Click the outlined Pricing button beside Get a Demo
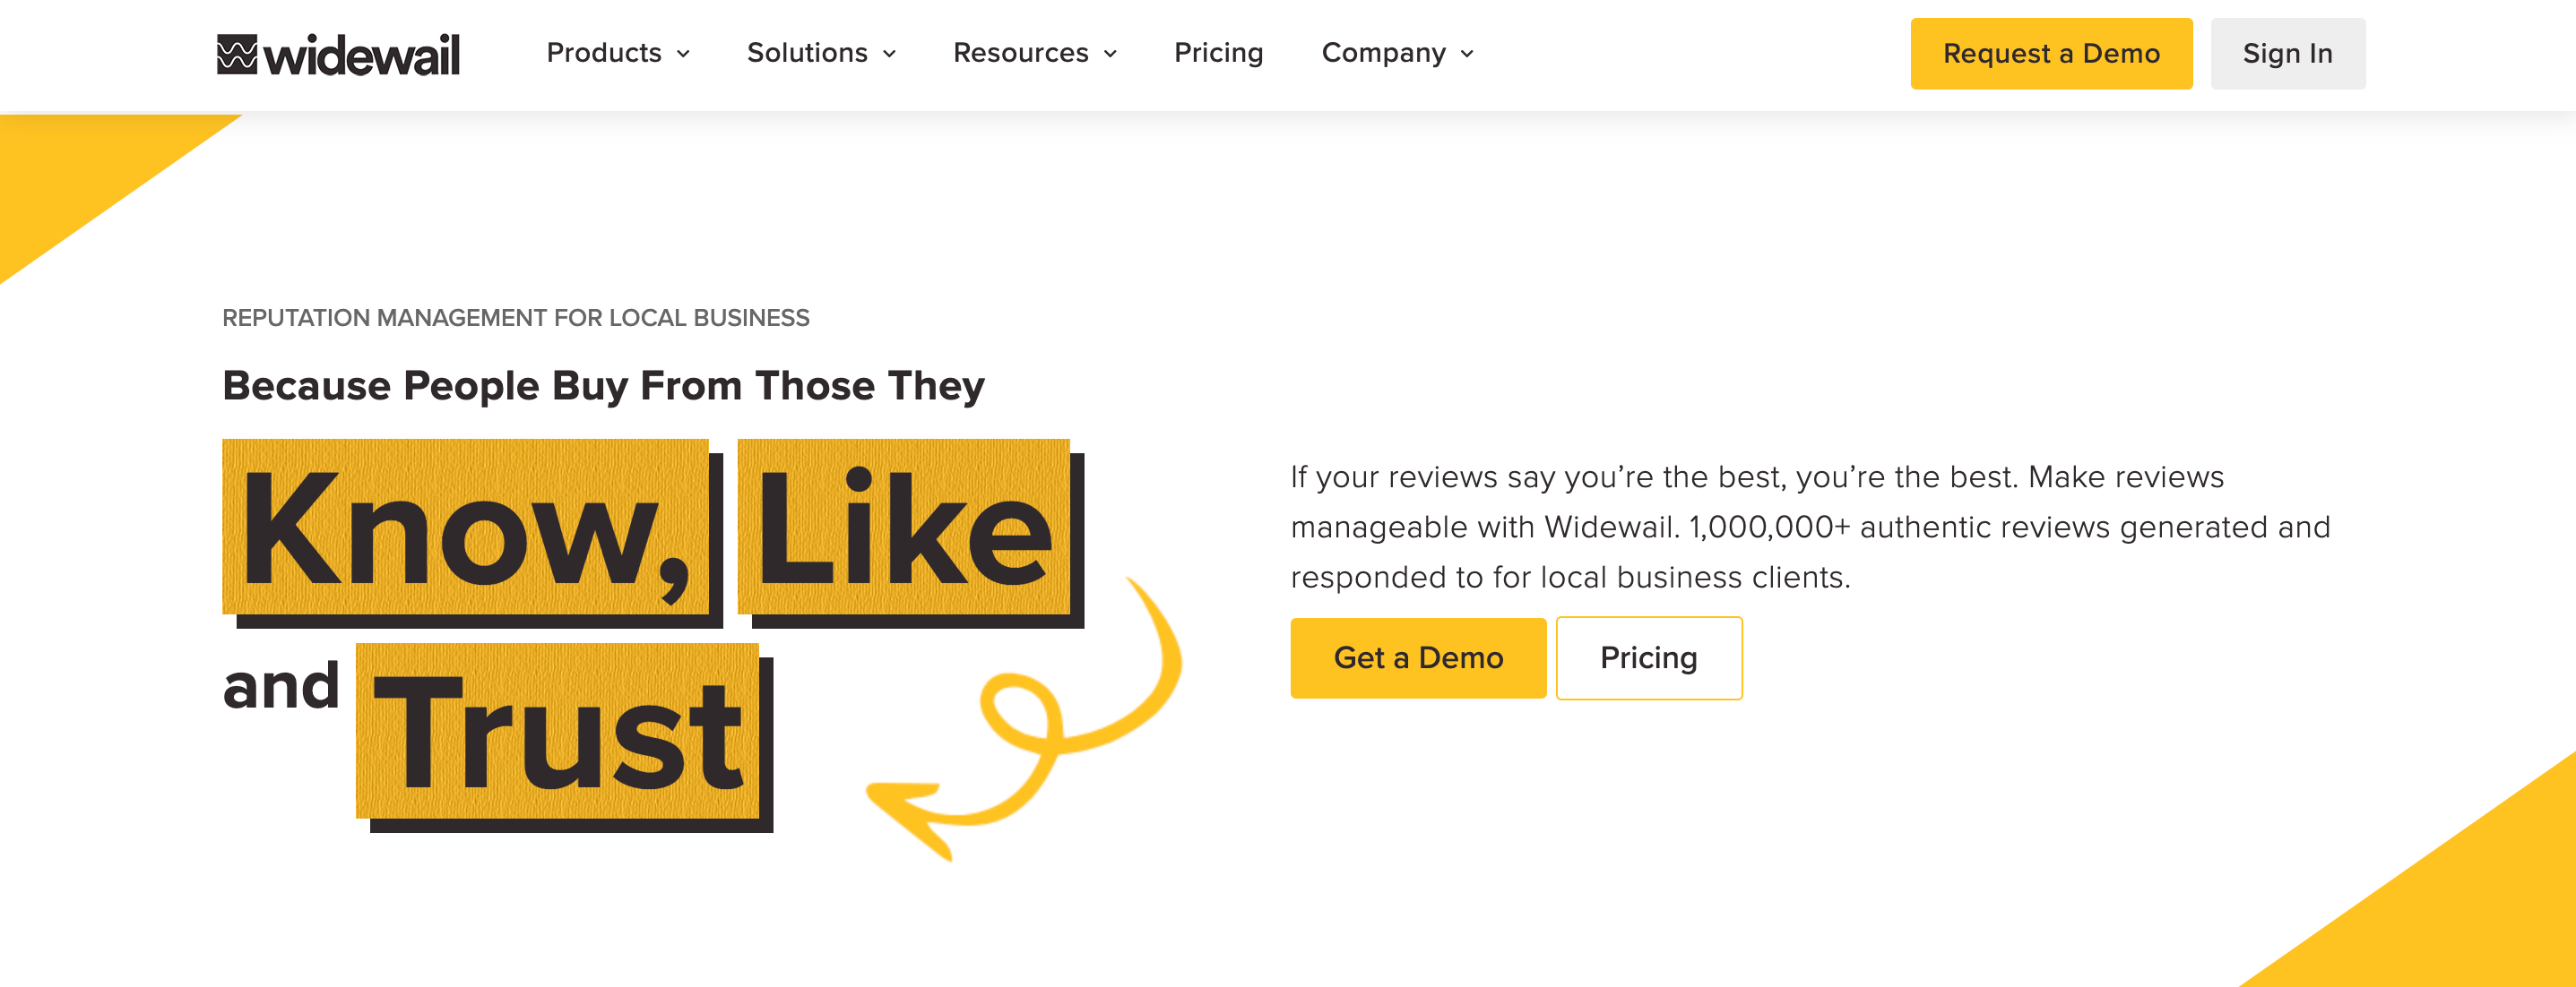Viewport: 2576px width, 987px height. point(1648,657)
